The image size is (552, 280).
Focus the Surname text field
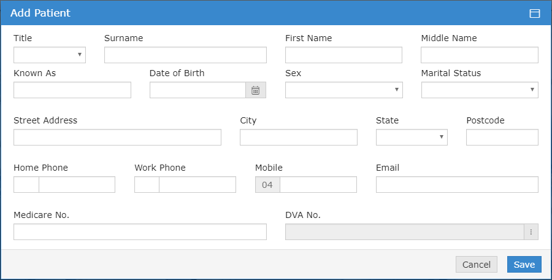click(x=185, y=55)
